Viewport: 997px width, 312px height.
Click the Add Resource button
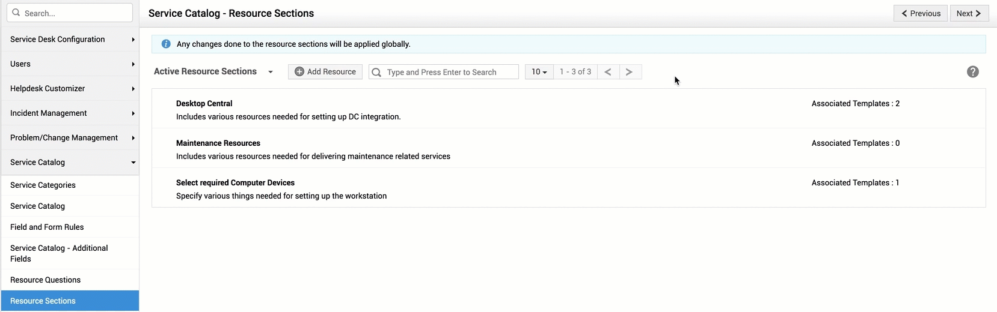coord(325,72)
